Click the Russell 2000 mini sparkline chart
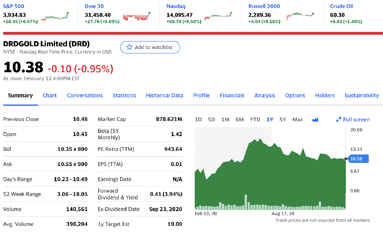The width and height of the screenshot is (383, 237). tap(300, 15)
